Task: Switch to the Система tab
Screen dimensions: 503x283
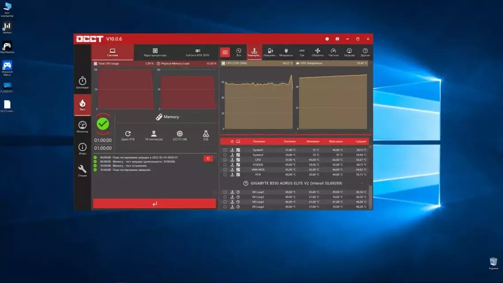Action: point(112,52)
